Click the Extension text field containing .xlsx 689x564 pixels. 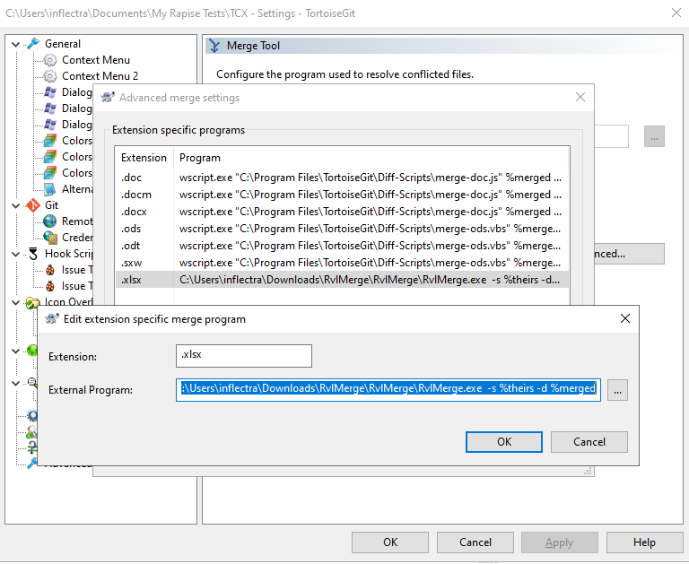[x=244, y=356]
